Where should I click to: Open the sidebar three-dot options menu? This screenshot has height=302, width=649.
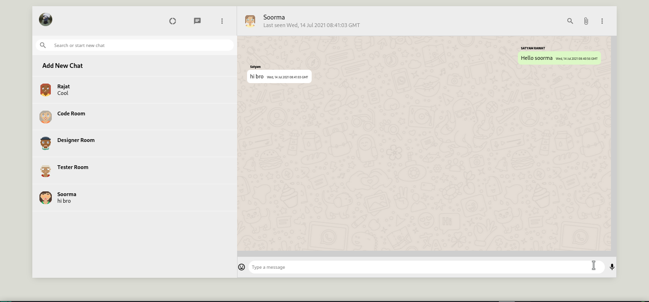click(x=222, y=21)
